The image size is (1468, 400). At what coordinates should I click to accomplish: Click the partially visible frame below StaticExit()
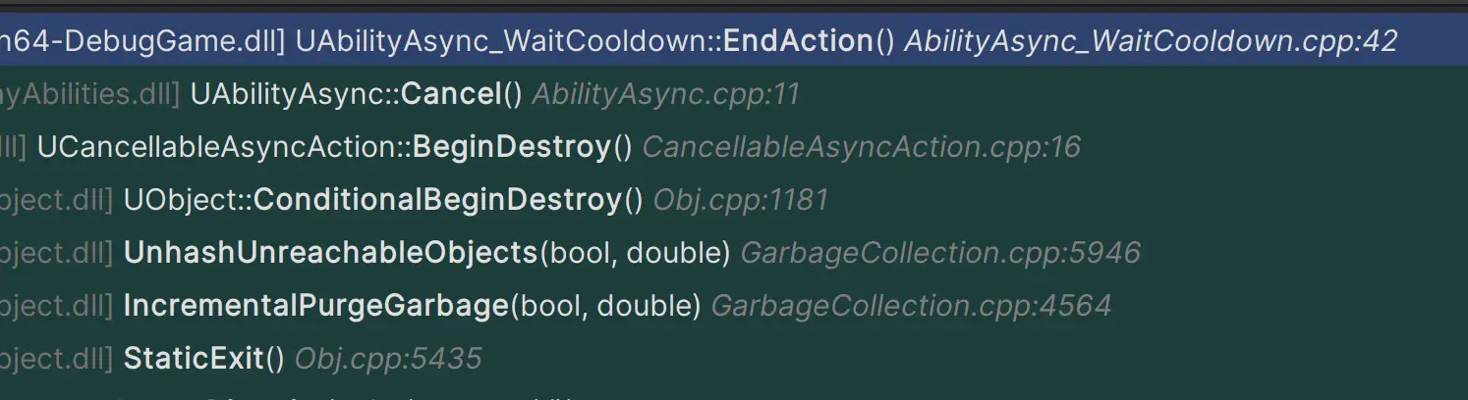point(393,395)
